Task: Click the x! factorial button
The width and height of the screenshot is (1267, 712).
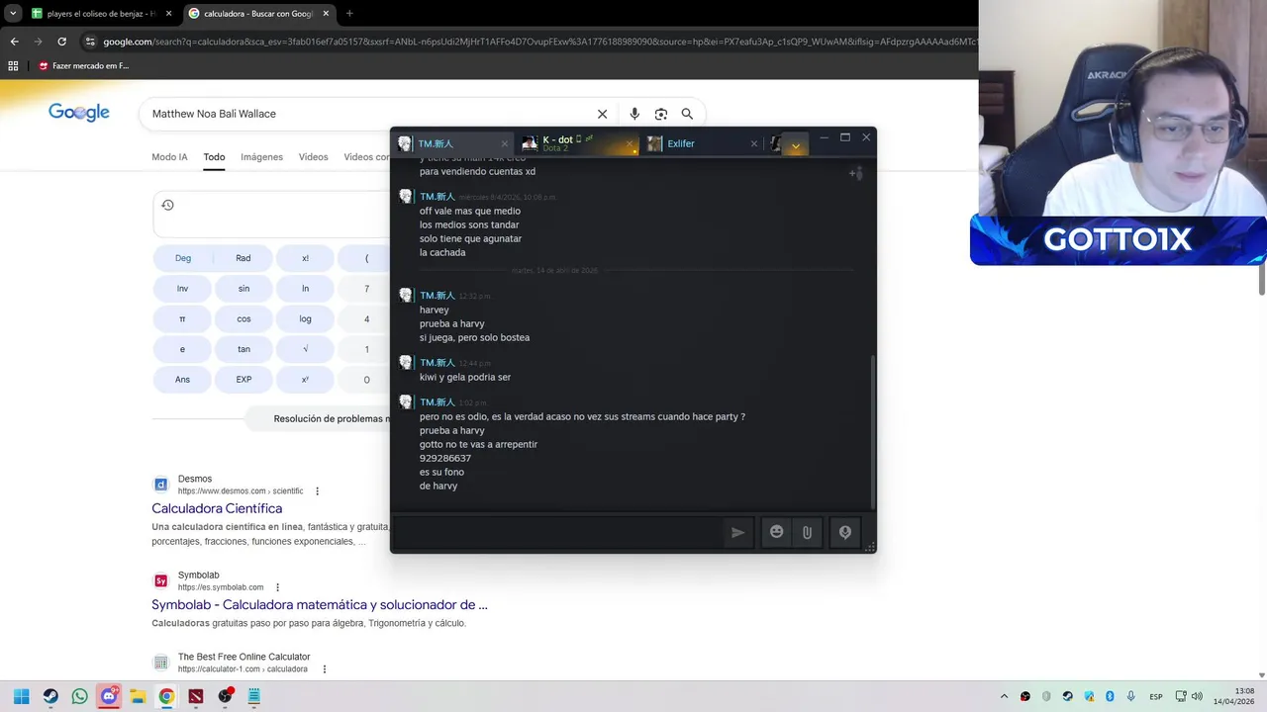Action: point(305,258)
